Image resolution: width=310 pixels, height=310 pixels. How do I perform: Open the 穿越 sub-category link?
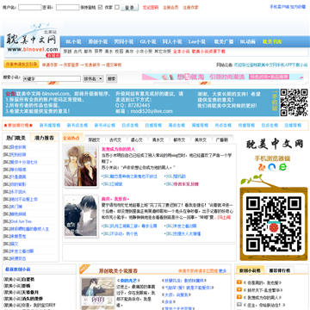(67, 52)
